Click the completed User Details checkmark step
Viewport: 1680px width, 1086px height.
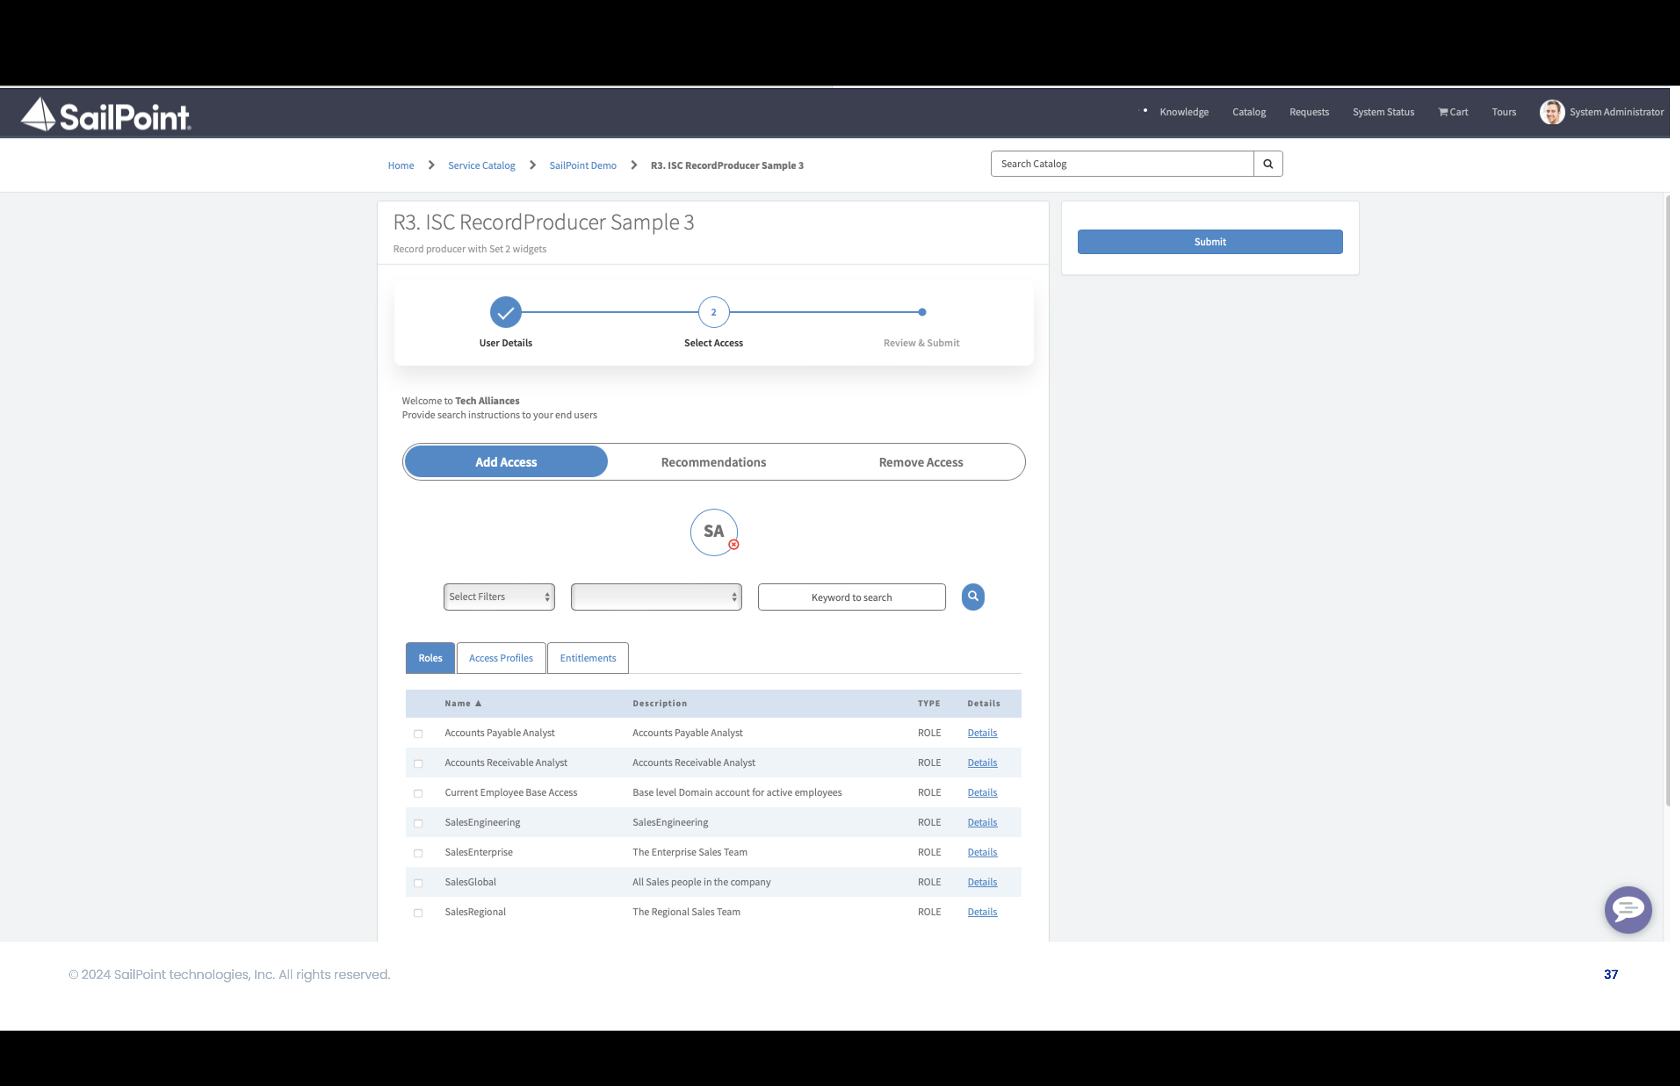[x=506, y=312]
